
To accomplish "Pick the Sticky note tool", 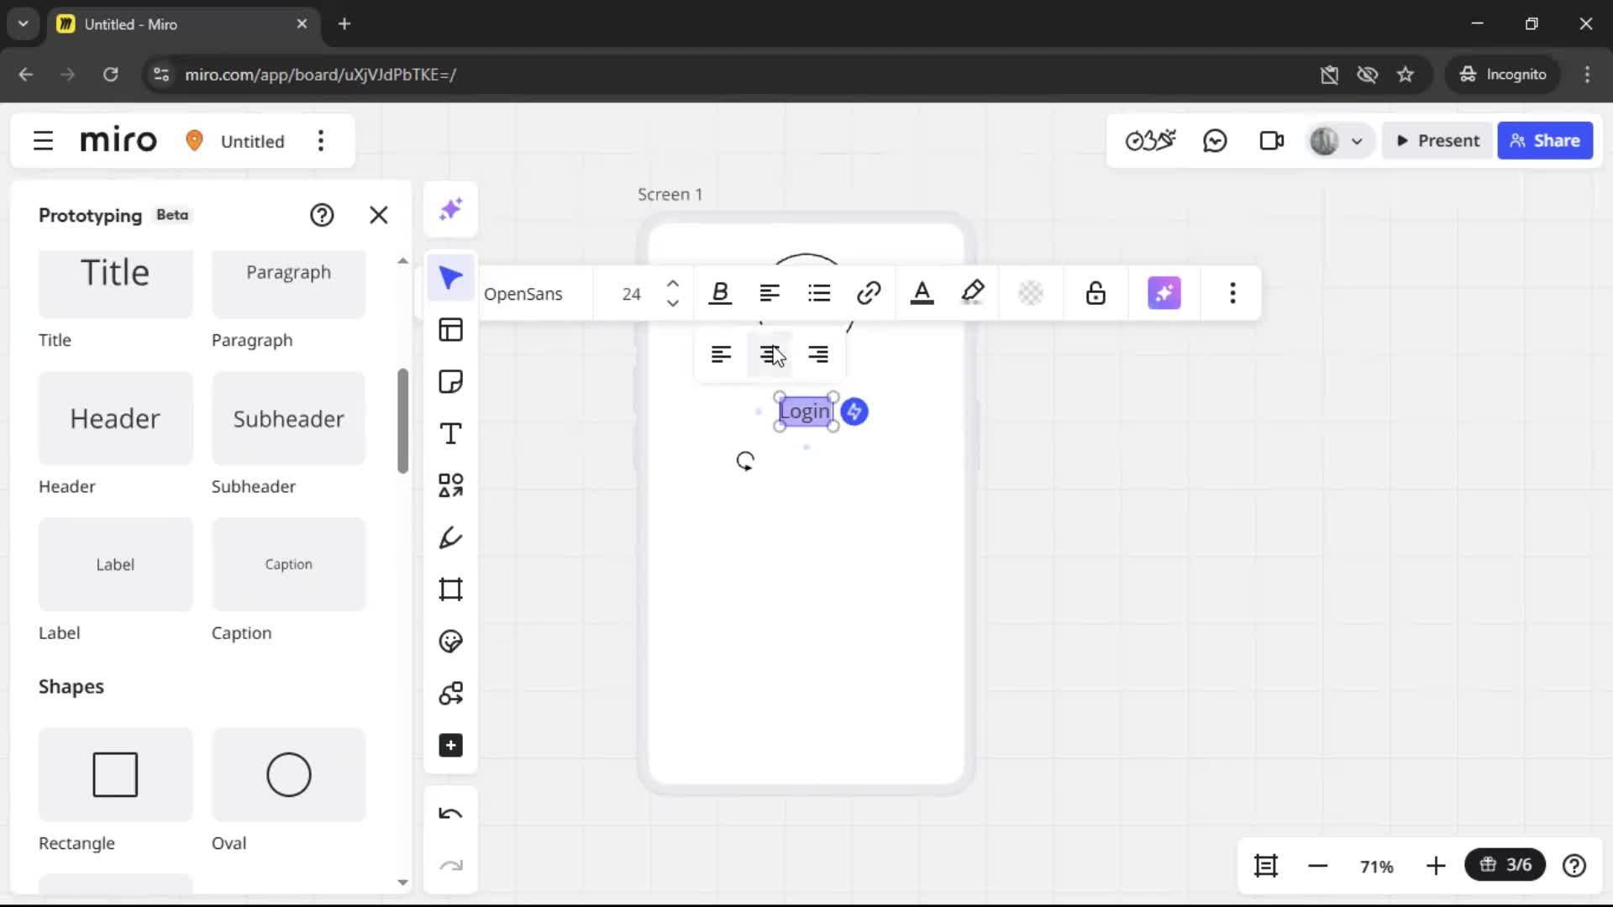I will [451, 382].
